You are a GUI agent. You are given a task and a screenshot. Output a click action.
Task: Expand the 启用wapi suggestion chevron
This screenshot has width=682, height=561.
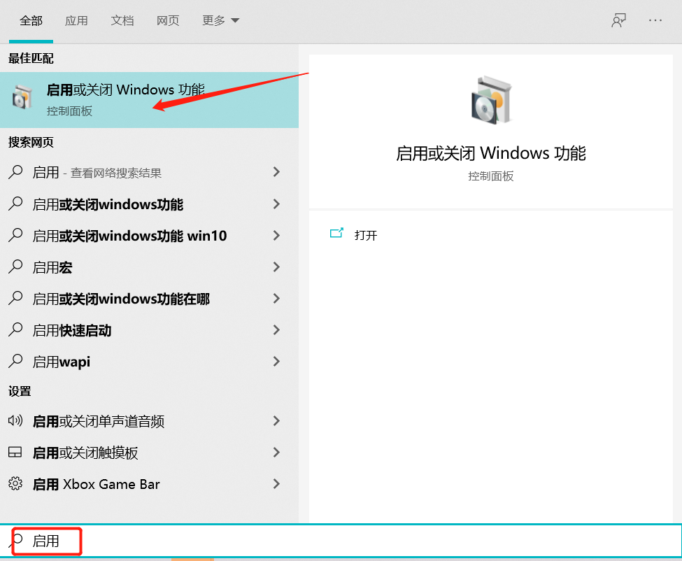(x=276, y=362)
